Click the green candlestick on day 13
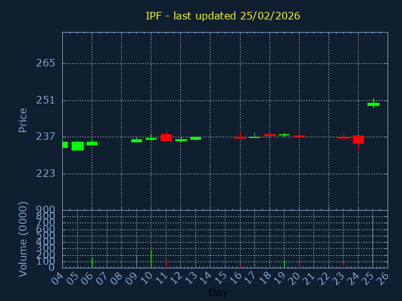Viewport: 402px width, 301px height. [x=195, y=138]
